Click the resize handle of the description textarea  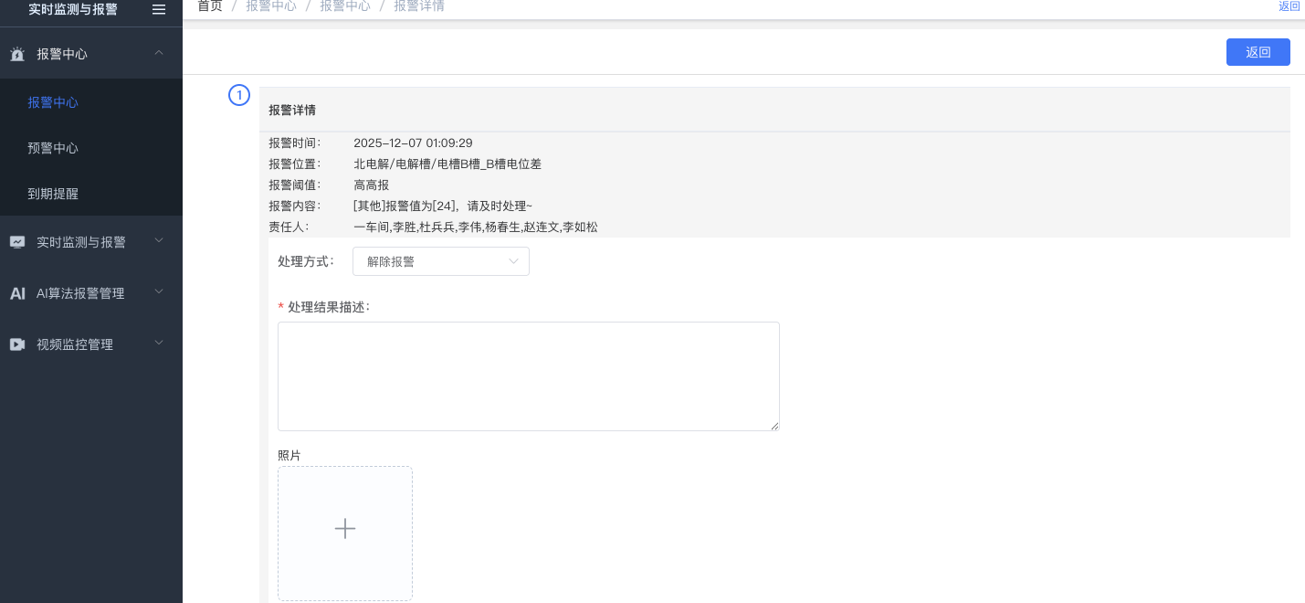point(774,426)
